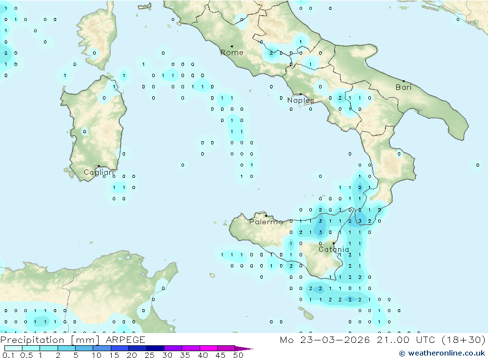Click the legend value 50
Screen dimensions: 488x358
pos(238,355)
